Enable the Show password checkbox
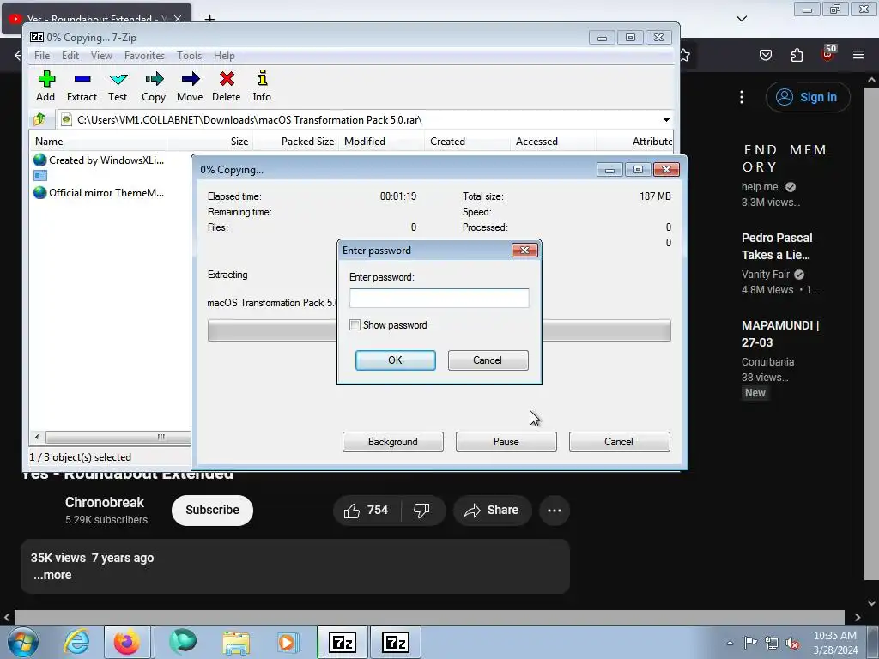This screenshot has height=659, width=879. (x=355, y=325)
